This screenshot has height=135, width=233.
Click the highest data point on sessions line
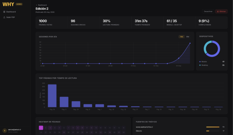tap(190, 43)
